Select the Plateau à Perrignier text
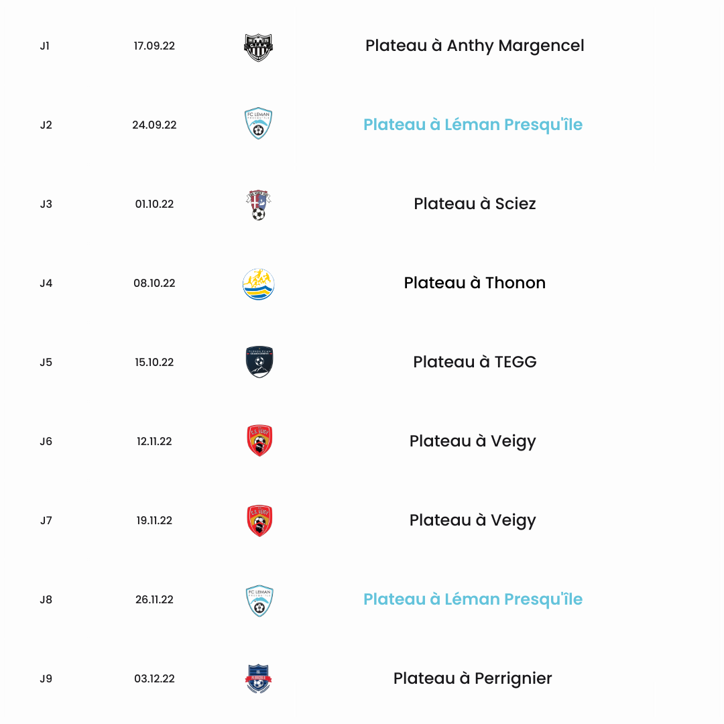Screen dimensions: 724x724 [473, 678]
